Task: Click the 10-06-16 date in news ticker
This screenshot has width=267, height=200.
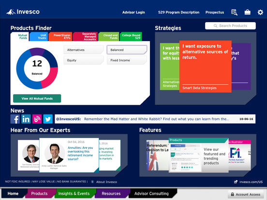Action: tap(246, 119)
